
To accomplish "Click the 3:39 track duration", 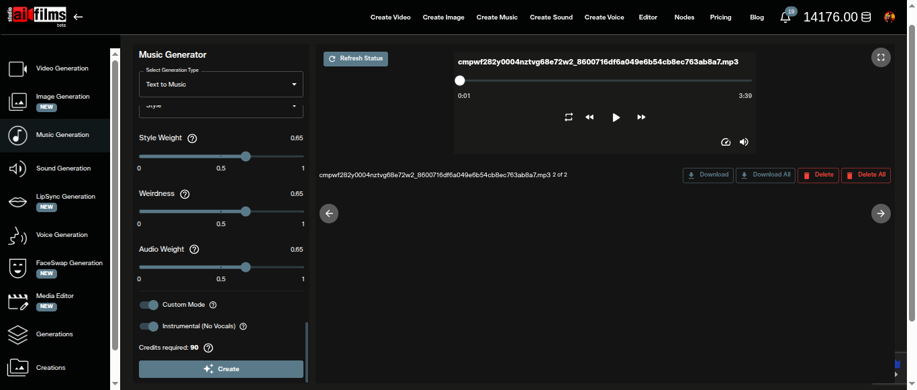I will tap(745, 96).
